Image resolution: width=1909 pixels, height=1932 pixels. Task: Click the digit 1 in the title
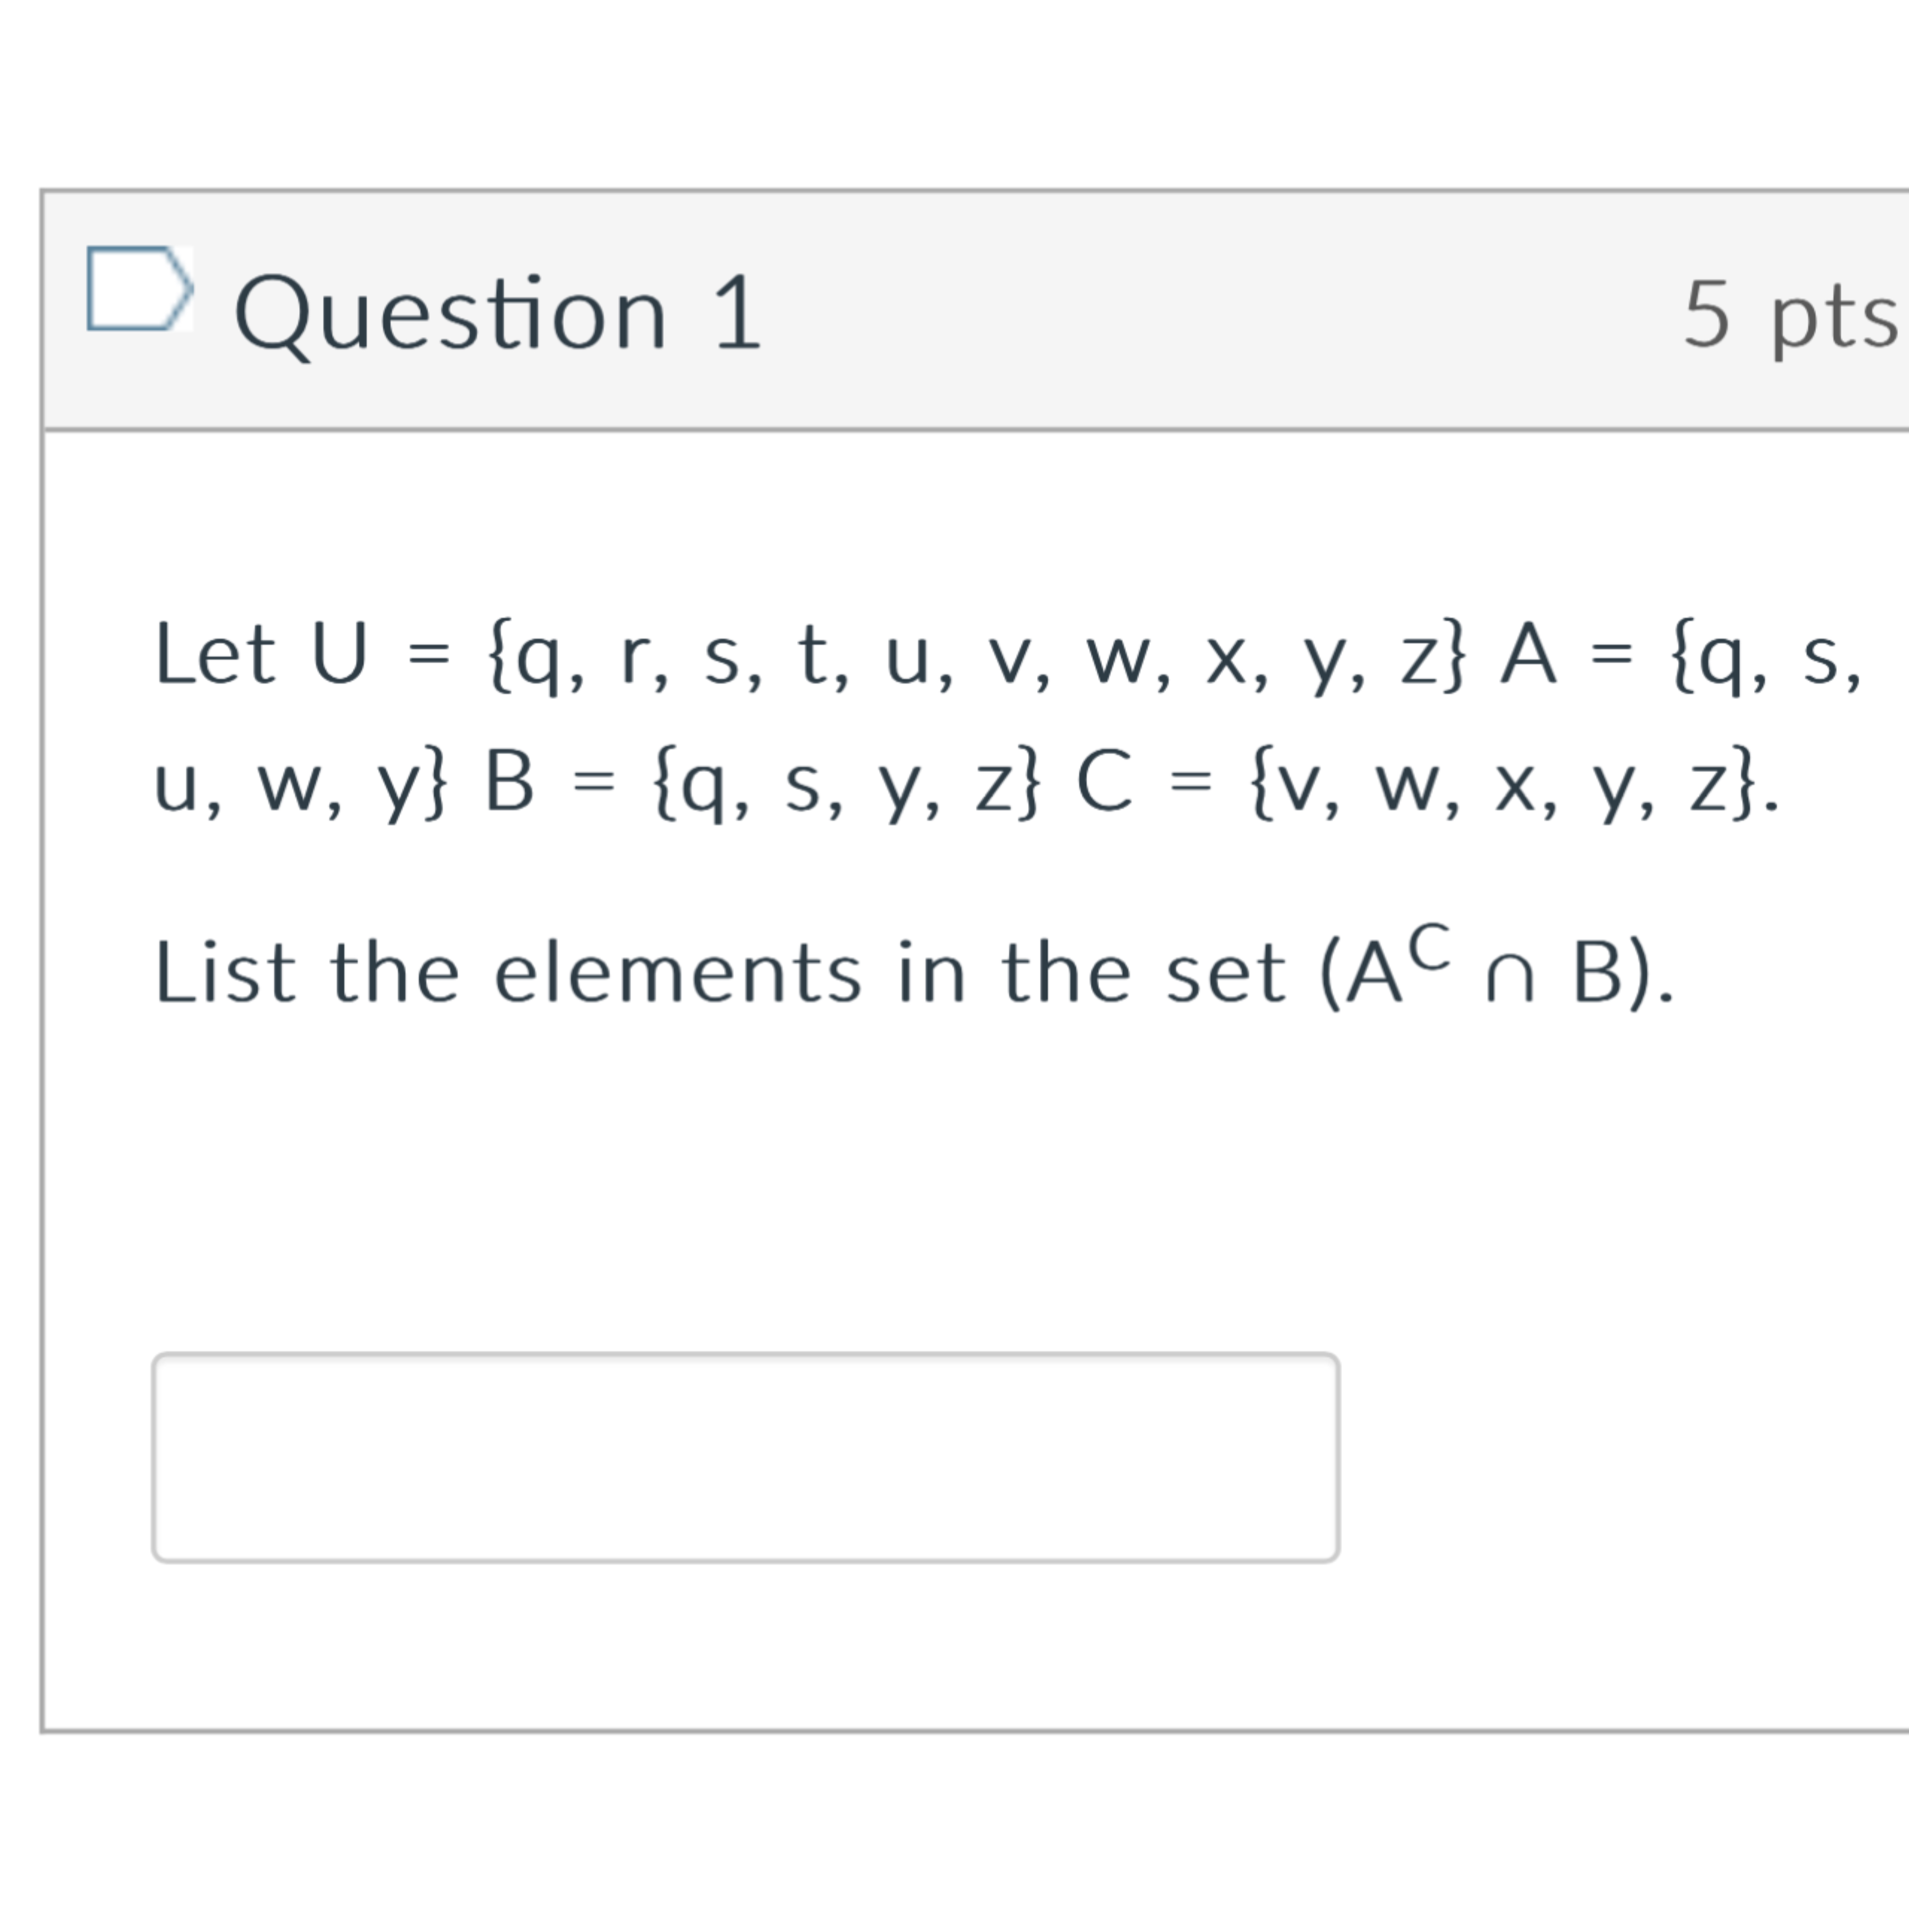(738, 314)
